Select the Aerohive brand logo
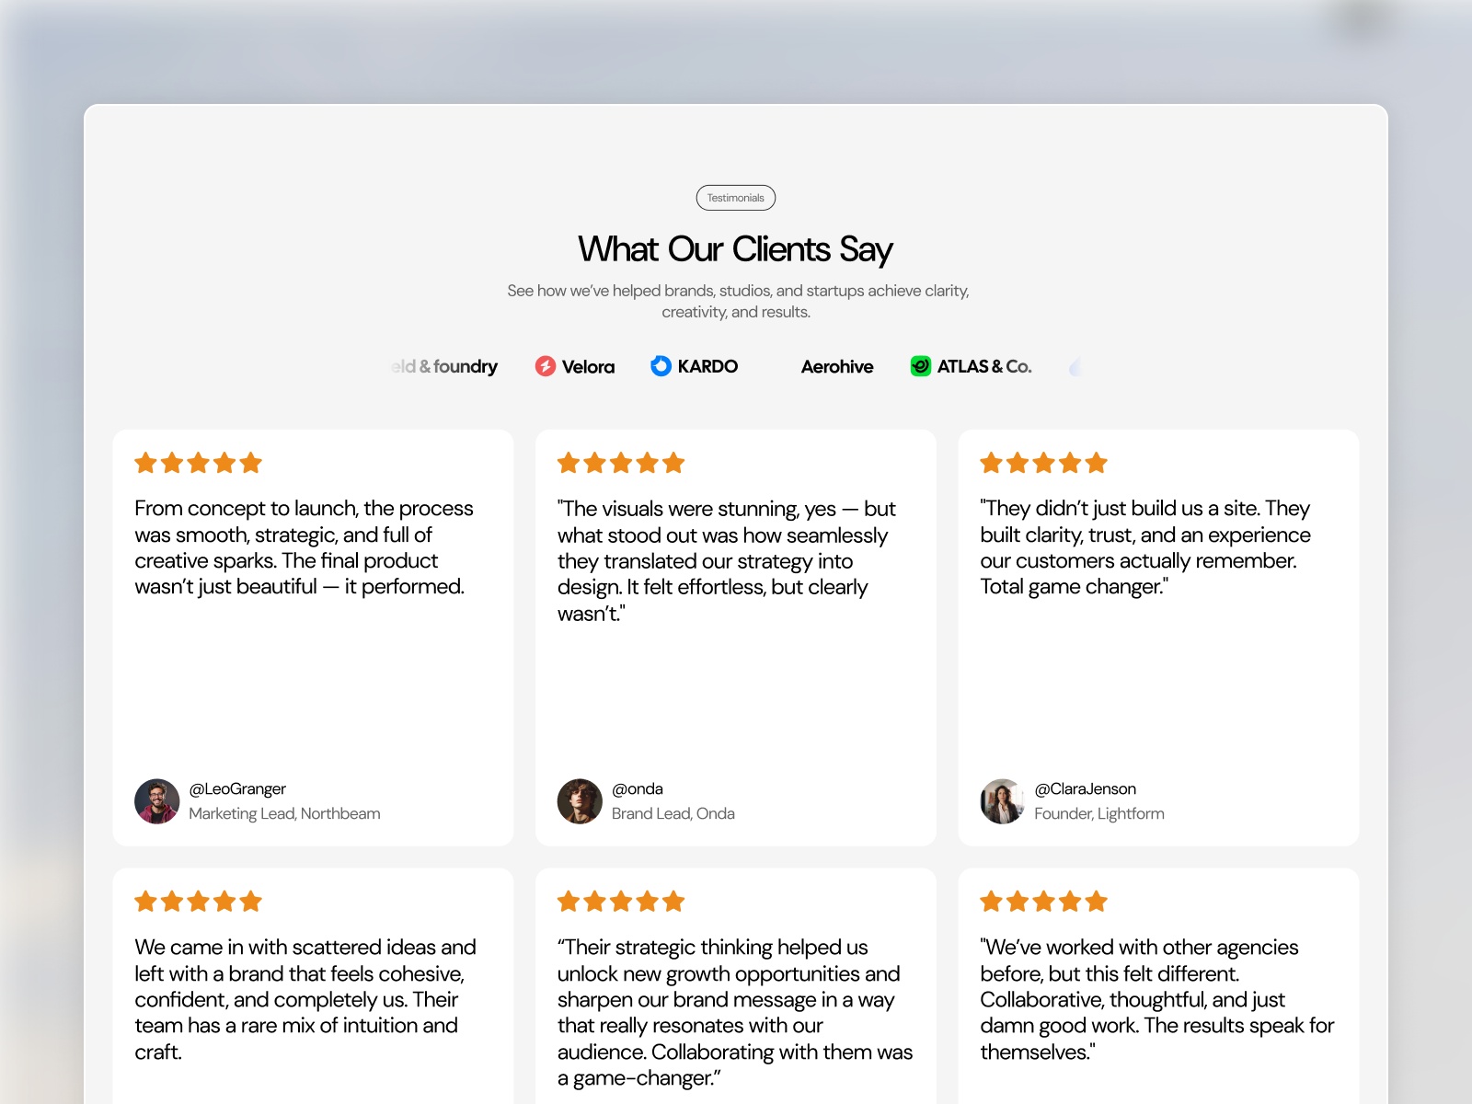1472x1104 pixels. [837, 367]
